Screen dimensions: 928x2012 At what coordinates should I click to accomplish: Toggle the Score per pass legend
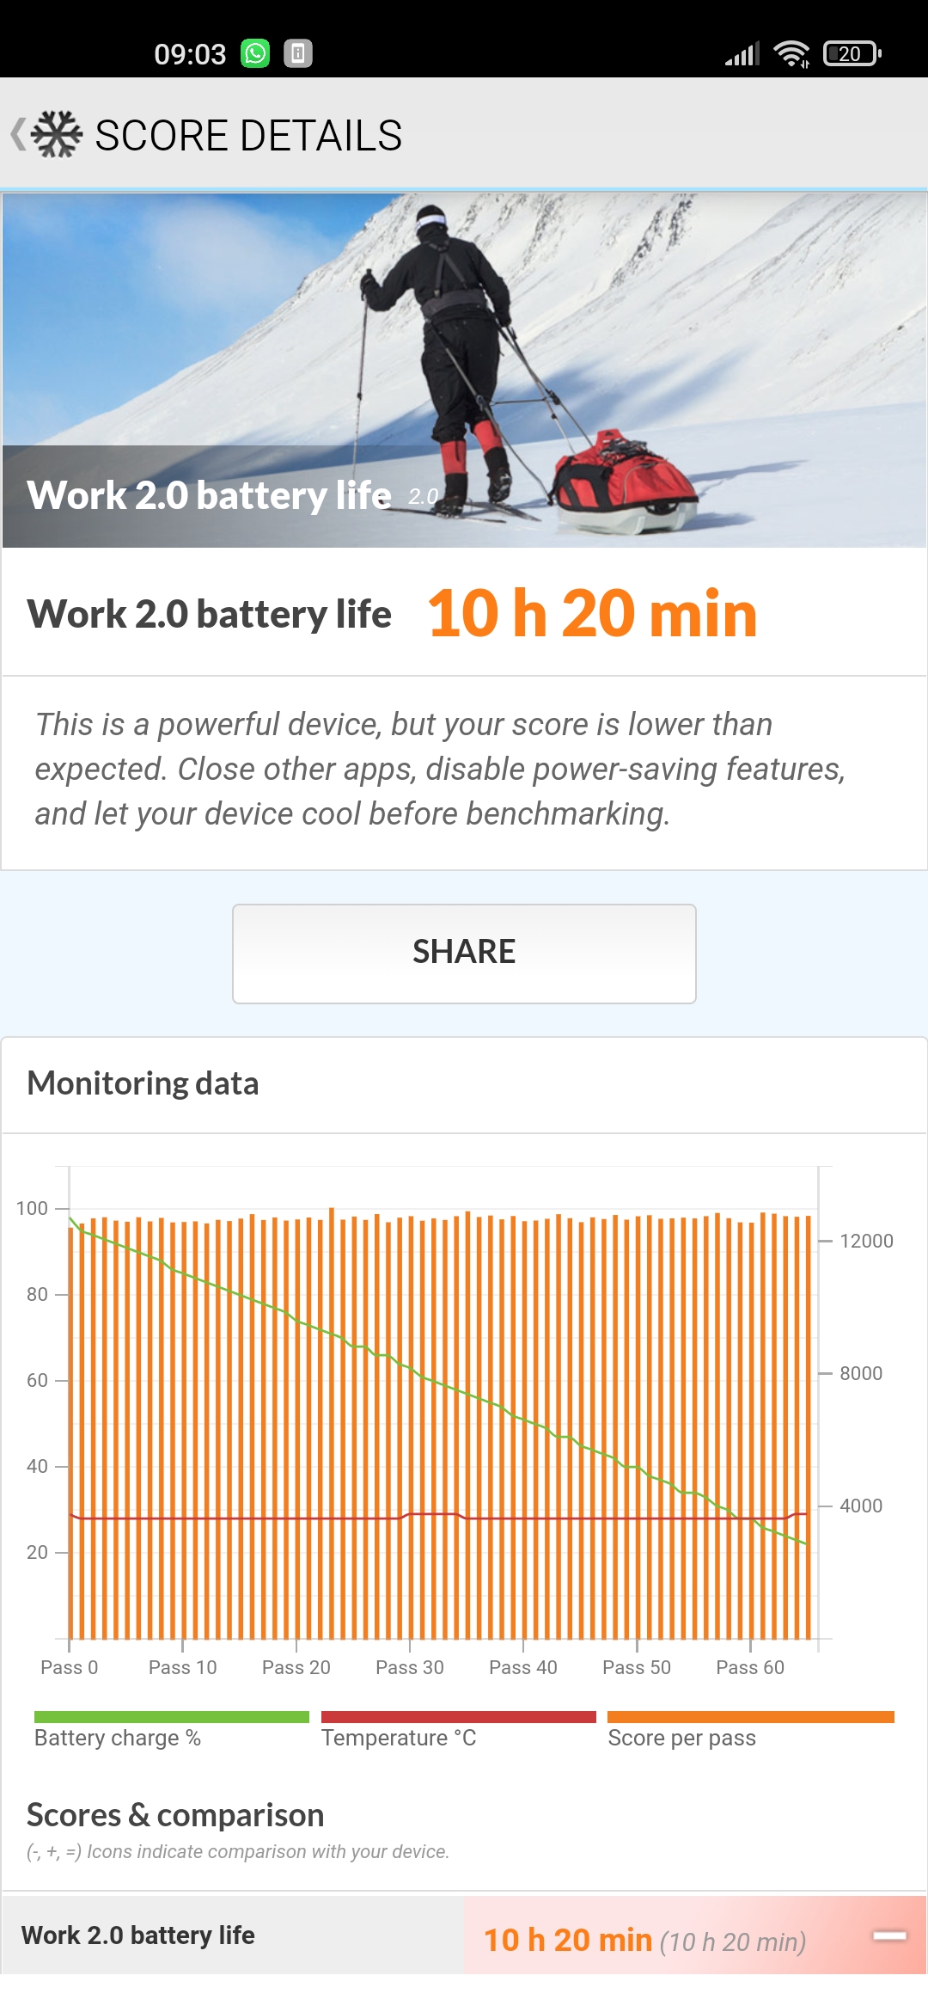pos(681,1738)
